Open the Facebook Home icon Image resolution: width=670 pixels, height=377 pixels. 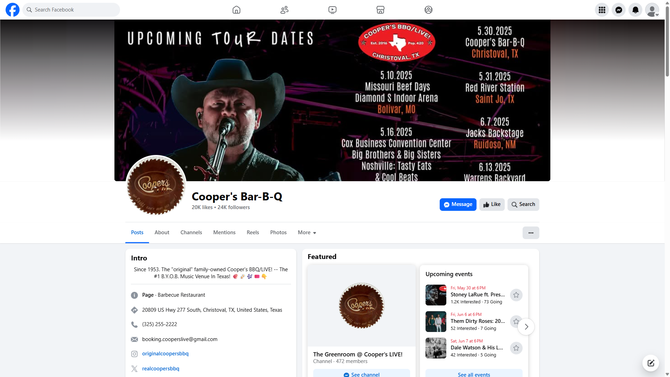pyautogui.click(x=236, y=10)
